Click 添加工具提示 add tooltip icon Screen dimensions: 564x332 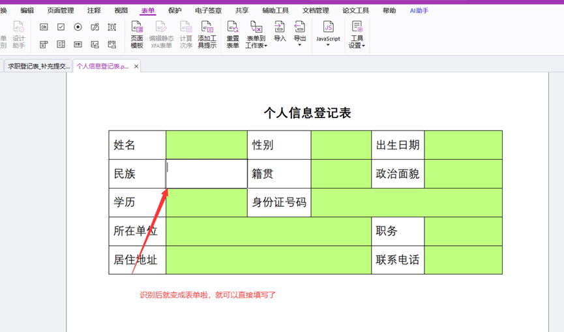pyautogui.click(x=207, y=34)
